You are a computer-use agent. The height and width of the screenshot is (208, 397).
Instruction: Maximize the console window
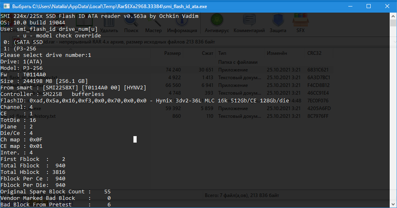click(368, 6)
